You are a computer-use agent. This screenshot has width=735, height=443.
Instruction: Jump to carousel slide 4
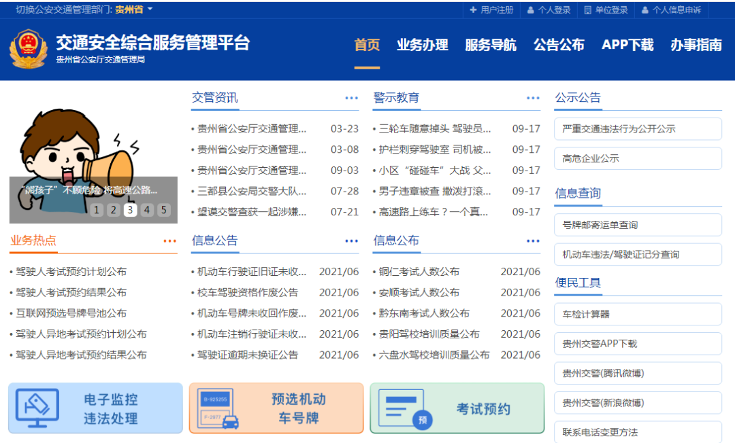147,210
